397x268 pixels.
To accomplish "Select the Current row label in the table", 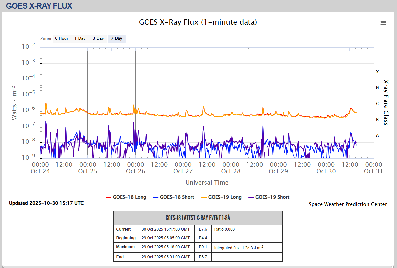I will 123,229.
